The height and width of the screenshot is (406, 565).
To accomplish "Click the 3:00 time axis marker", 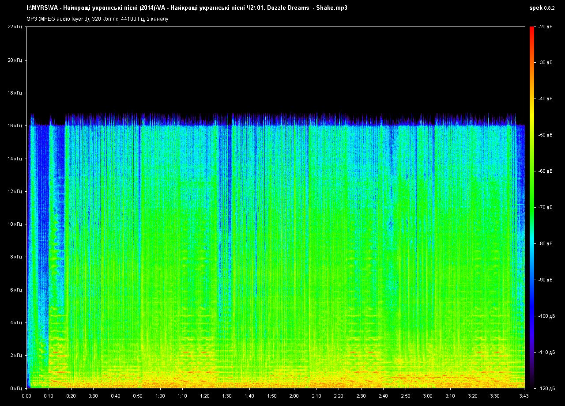I will pyautogui.click(x=428, y=396).
